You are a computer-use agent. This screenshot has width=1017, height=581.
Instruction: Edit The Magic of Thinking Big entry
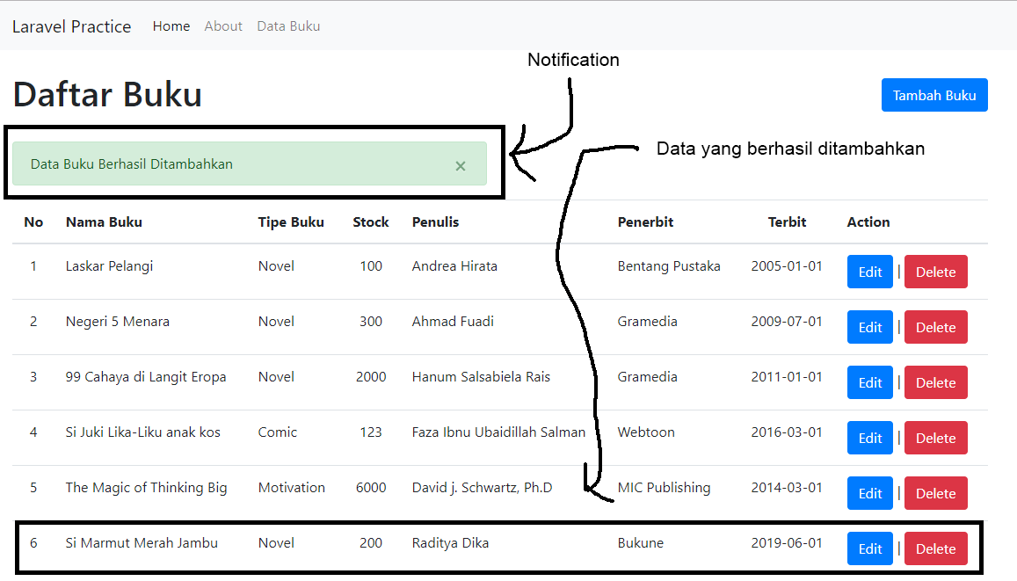tap(869, 493)
